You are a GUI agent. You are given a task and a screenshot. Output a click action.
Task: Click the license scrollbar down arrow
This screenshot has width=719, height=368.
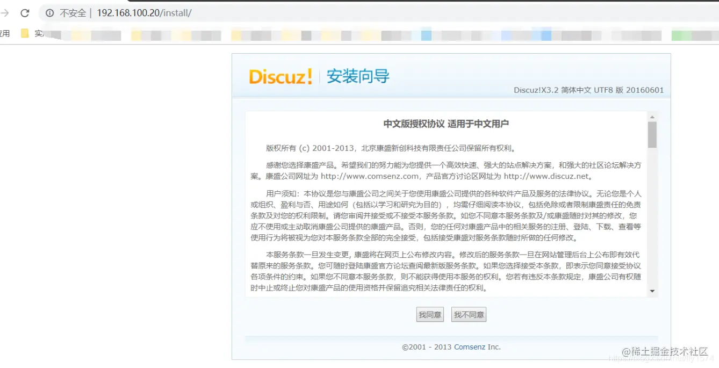tap(652, 291)
